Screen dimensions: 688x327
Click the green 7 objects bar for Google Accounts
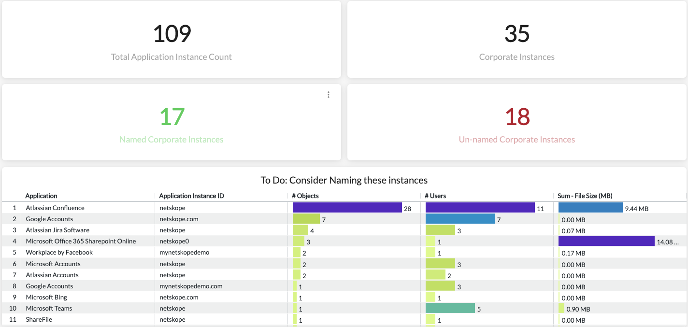point(306,219)
